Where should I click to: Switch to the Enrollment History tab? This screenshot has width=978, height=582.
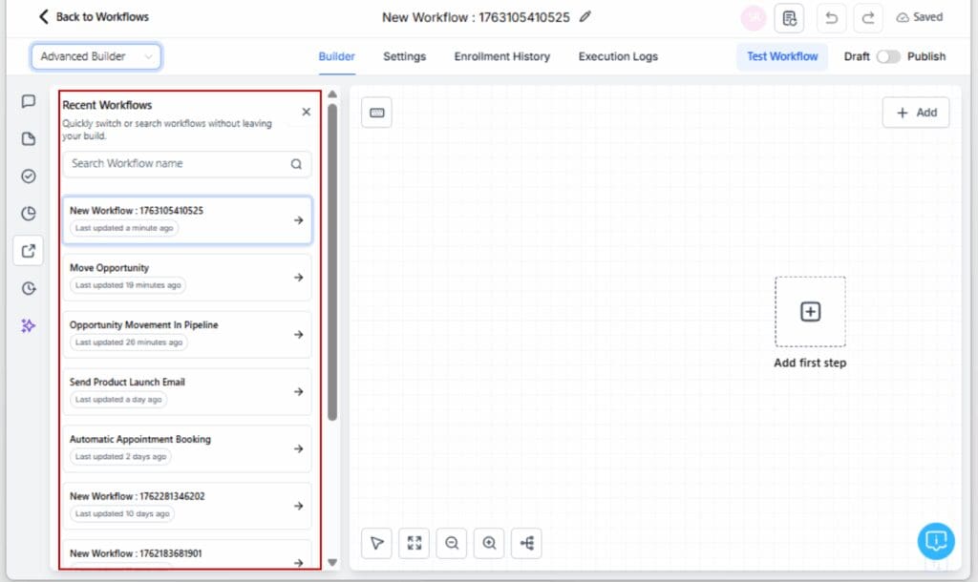point(501,56)
